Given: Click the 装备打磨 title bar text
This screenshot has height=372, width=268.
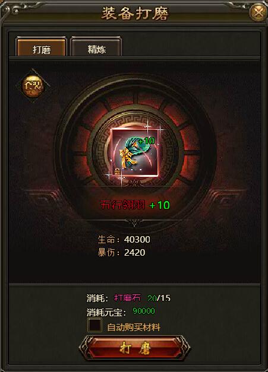Looking at the screenshot, I should tap(135, 13).
